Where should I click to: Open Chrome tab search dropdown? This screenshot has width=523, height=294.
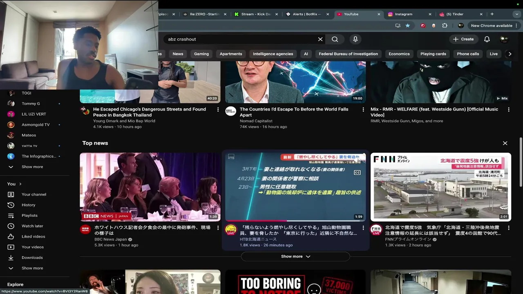(x=516, y=14)
